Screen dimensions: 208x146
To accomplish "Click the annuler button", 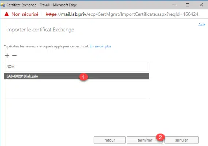I will click(x=181, y=140).
